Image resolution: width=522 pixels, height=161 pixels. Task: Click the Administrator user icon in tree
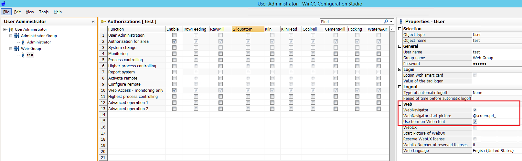coord(23,42)
